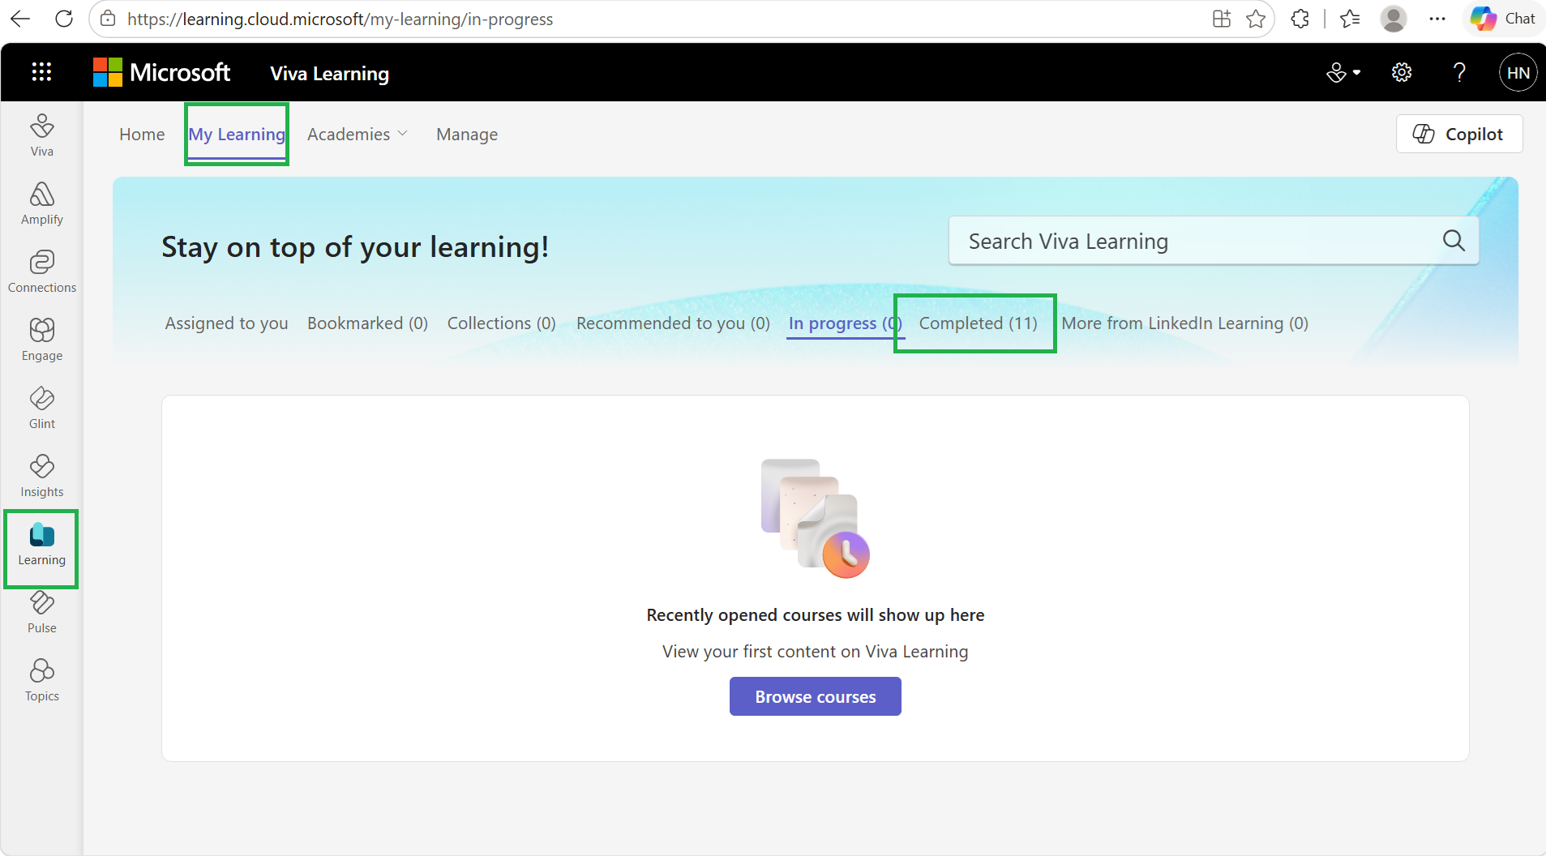Screen dimensions: 1546x856
Task: Open the browser split screen icon
Action: pos(1222,19)
